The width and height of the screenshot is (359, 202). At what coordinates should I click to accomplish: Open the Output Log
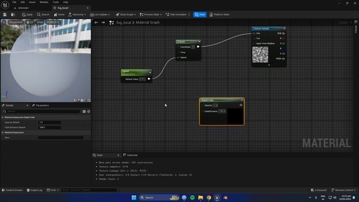[34, 190]
